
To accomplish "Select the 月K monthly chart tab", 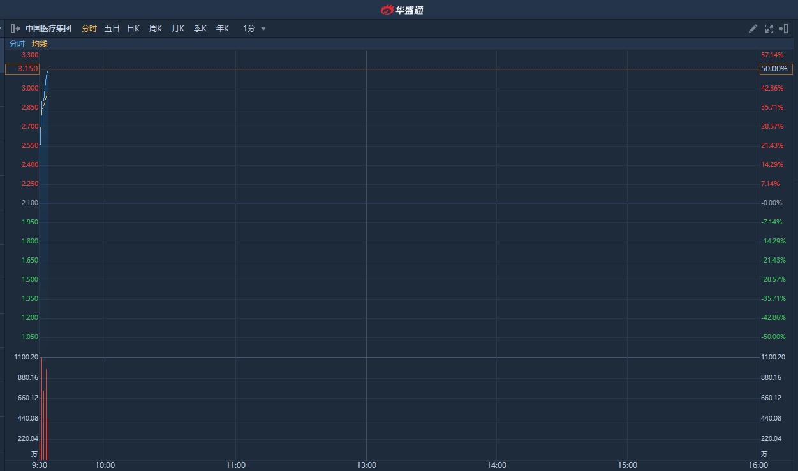I will click(x=178, y=29).
